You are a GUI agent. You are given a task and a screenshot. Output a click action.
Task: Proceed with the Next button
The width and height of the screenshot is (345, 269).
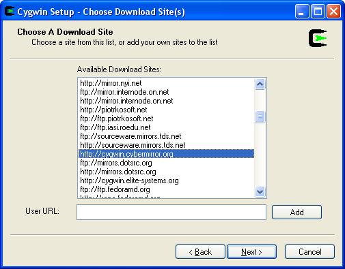(251, 252)
